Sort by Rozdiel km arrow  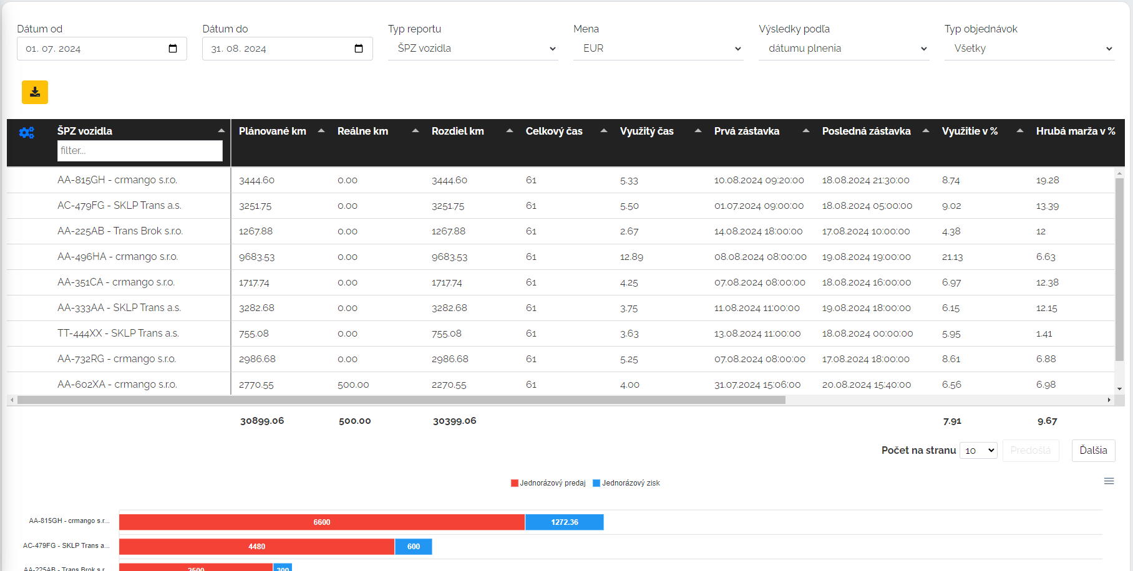point(510,131)
